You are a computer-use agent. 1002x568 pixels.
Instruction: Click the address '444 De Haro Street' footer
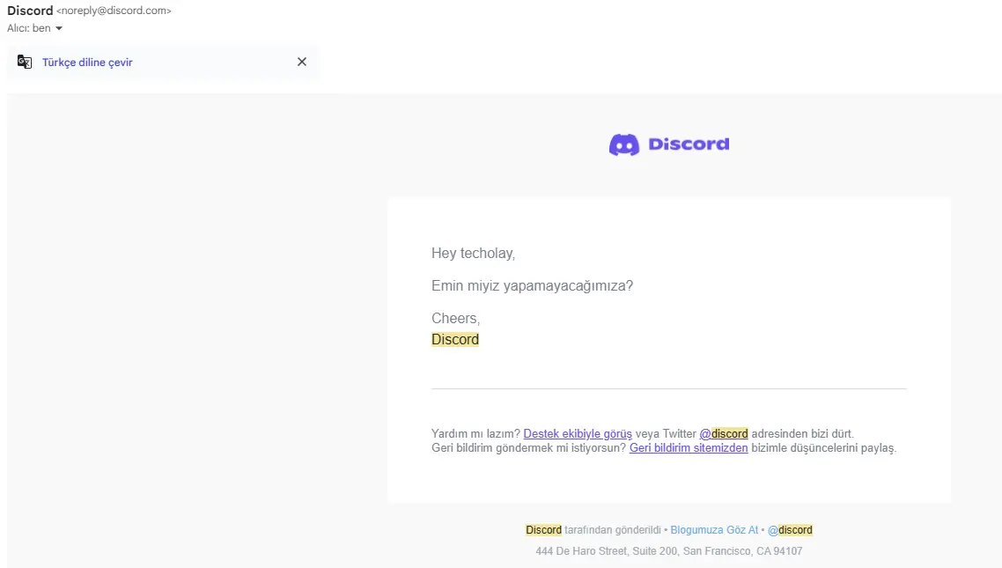pyautogui.click(x=669, y=550)
